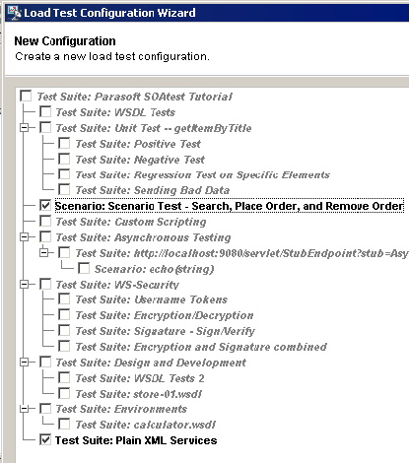
Task: Enable the Signature - Sign/Verify checkbox
Action: pyautogui.click(x=64, y=330)
